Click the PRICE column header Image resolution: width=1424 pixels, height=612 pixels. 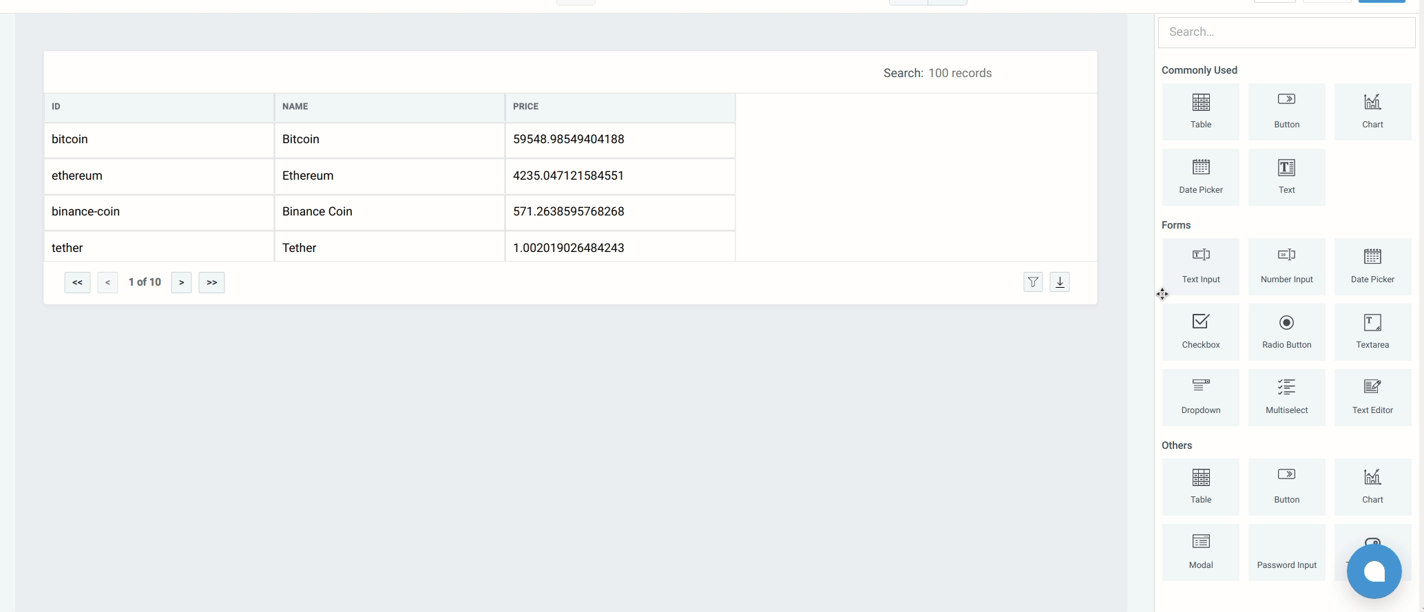pyautogui.click(x=619, y=107)
